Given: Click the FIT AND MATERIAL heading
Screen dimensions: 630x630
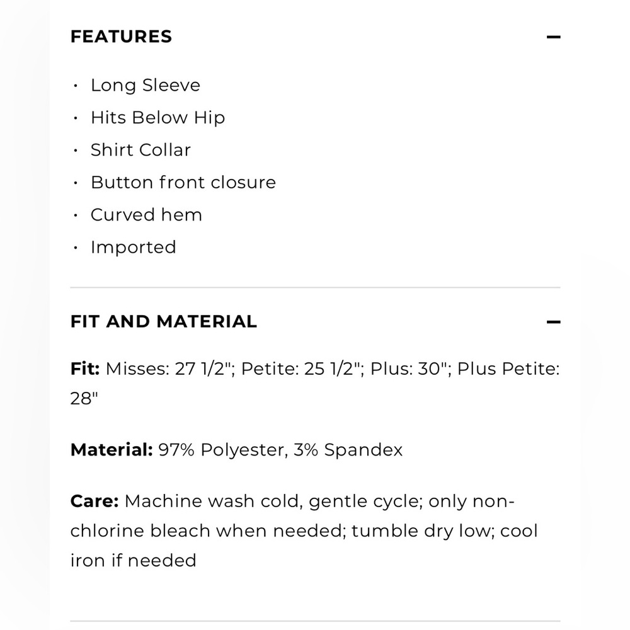Looking at the screenshot, I should point(164,321).
